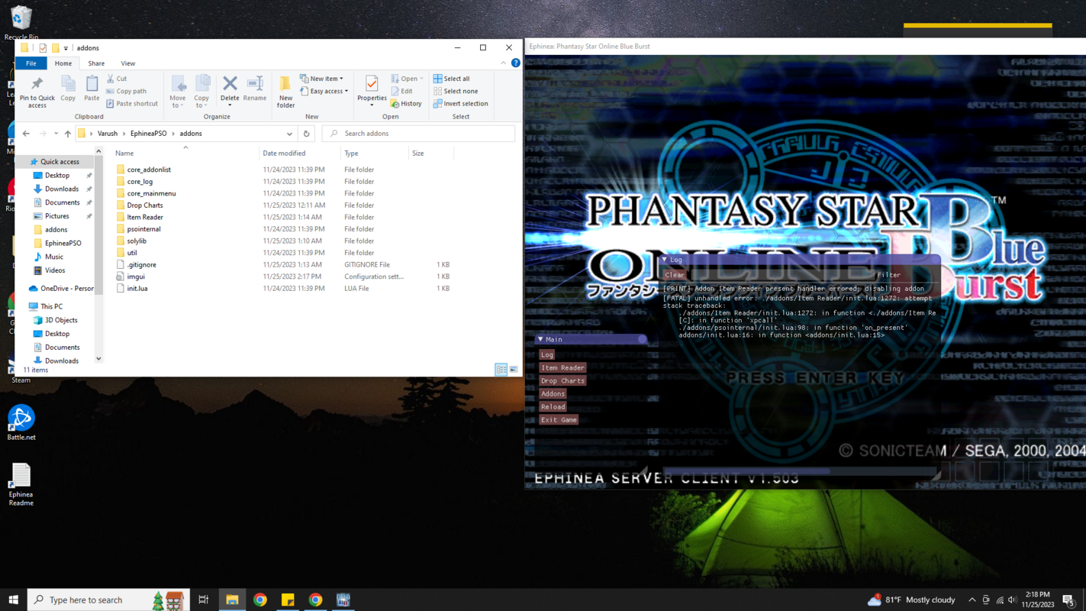The width and height of the screenshot is (1086, 611).
Task: Click Item Reader button in Main menu
Action: click(x=562, y=367)
